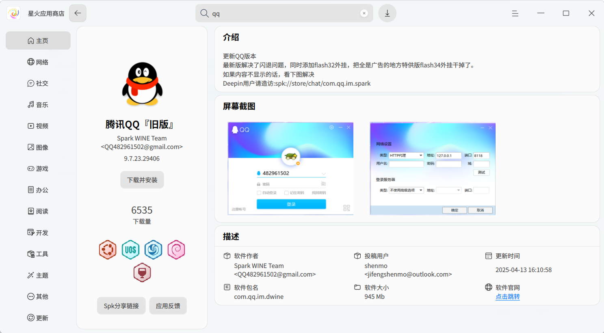
Task: Click the magnifier search icon
Action: (204, 13)
